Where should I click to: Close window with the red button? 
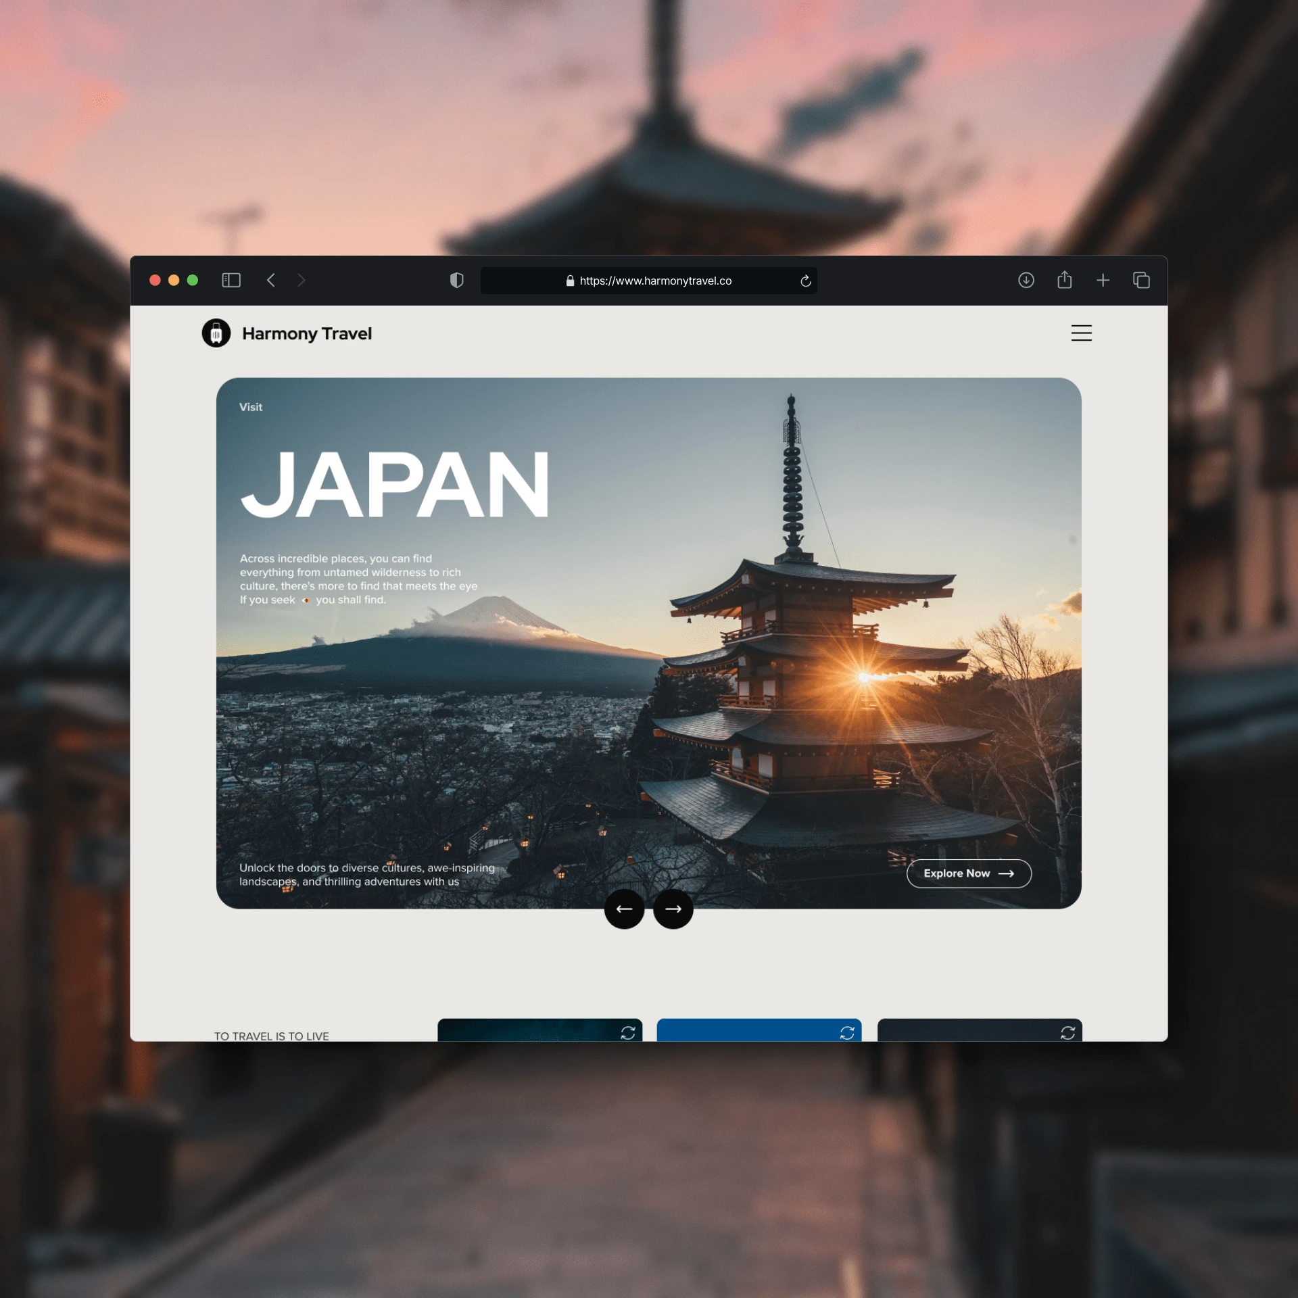coord(155,280)
